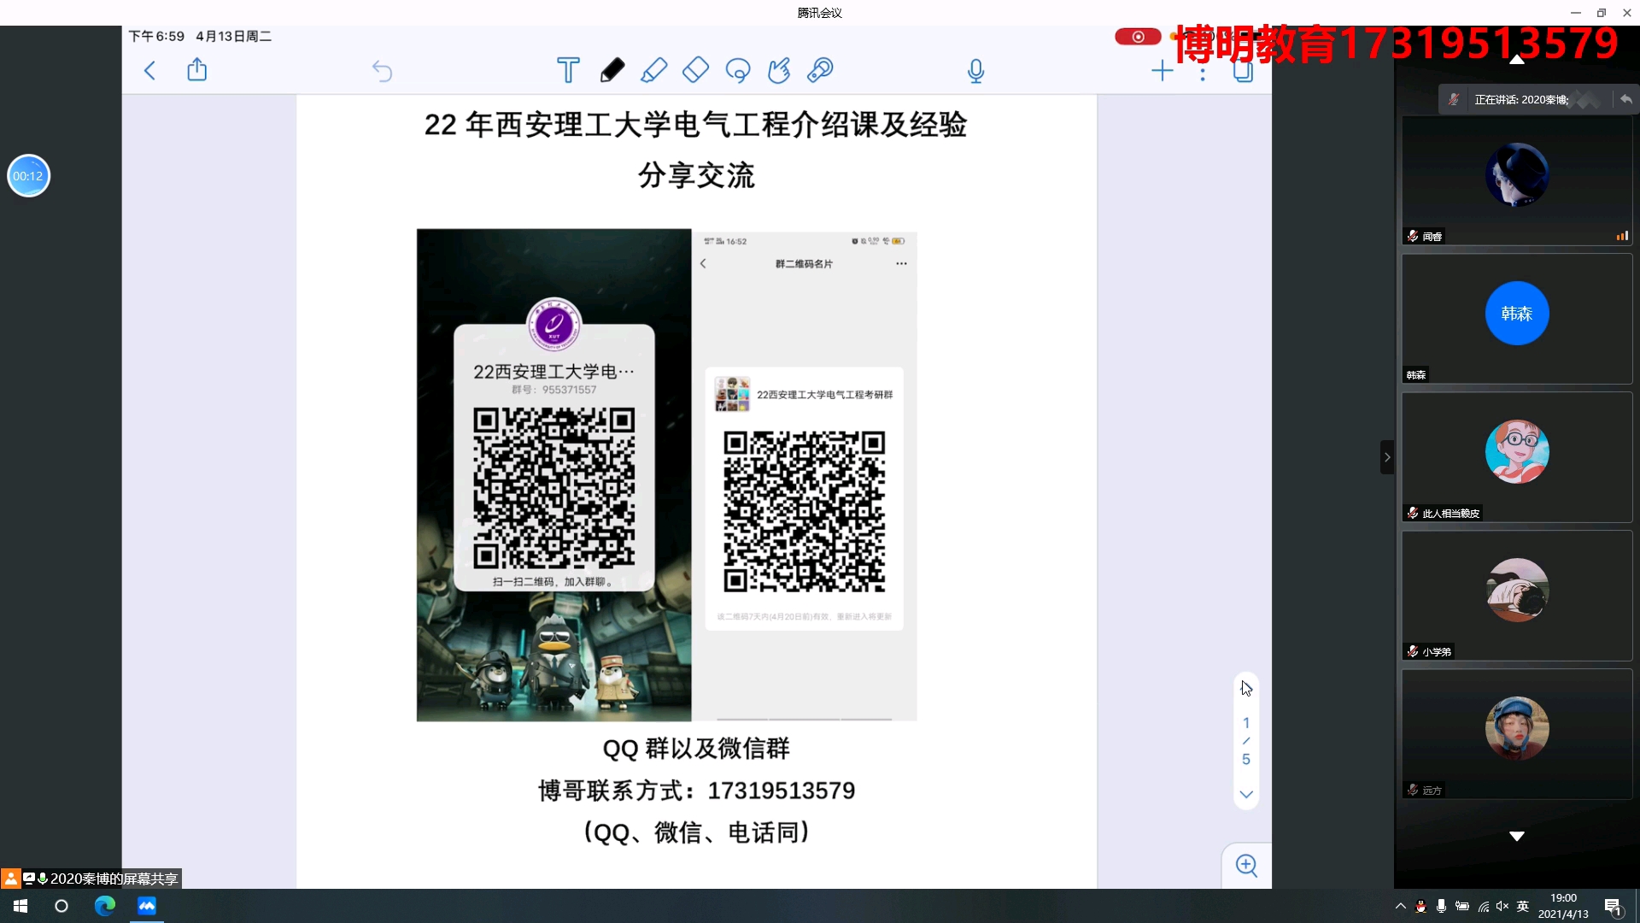Viewport: 1640px width, 923px height.
Task: Click the undo arrow
Action: pyautogui.click(x=382, y=71)
